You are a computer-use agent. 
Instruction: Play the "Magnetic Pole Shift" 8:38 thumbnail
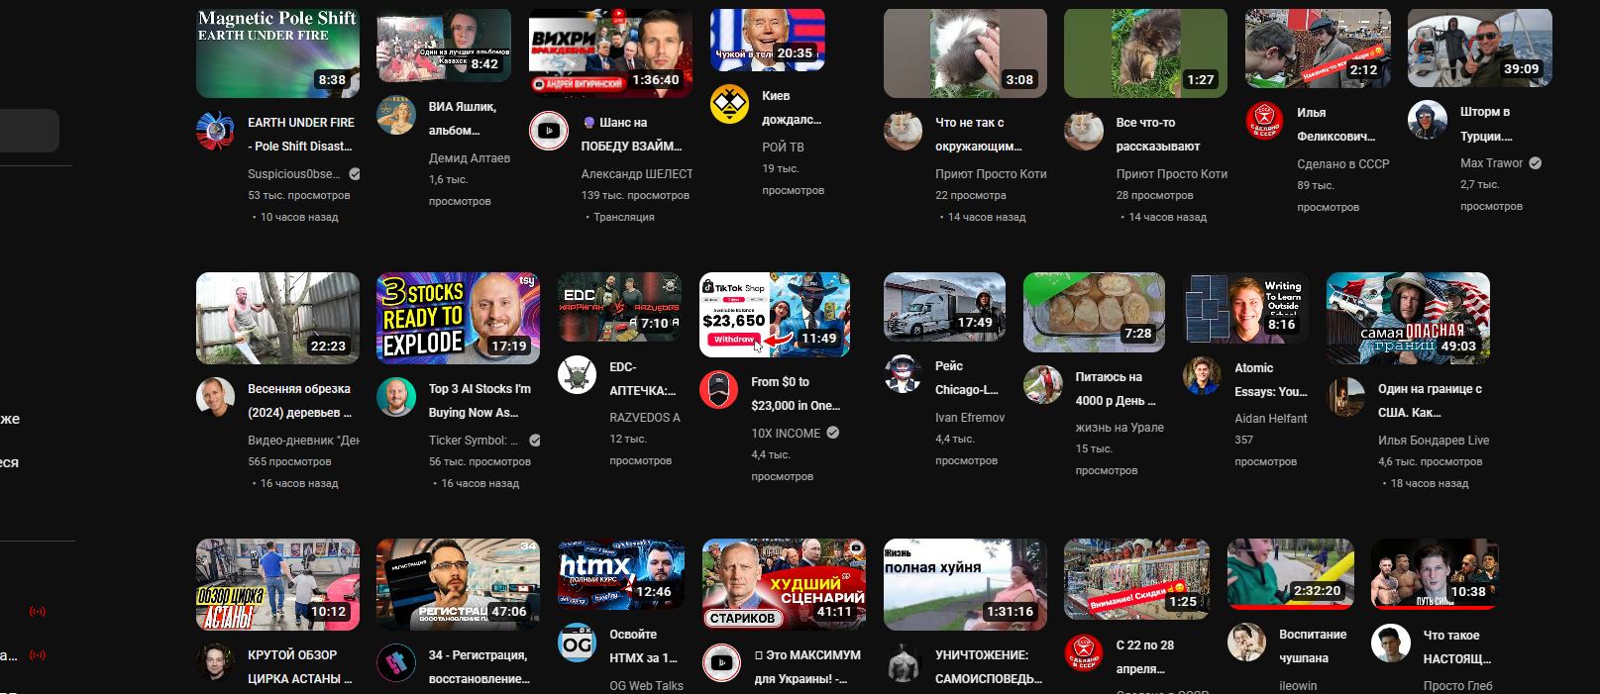point(277,52)
